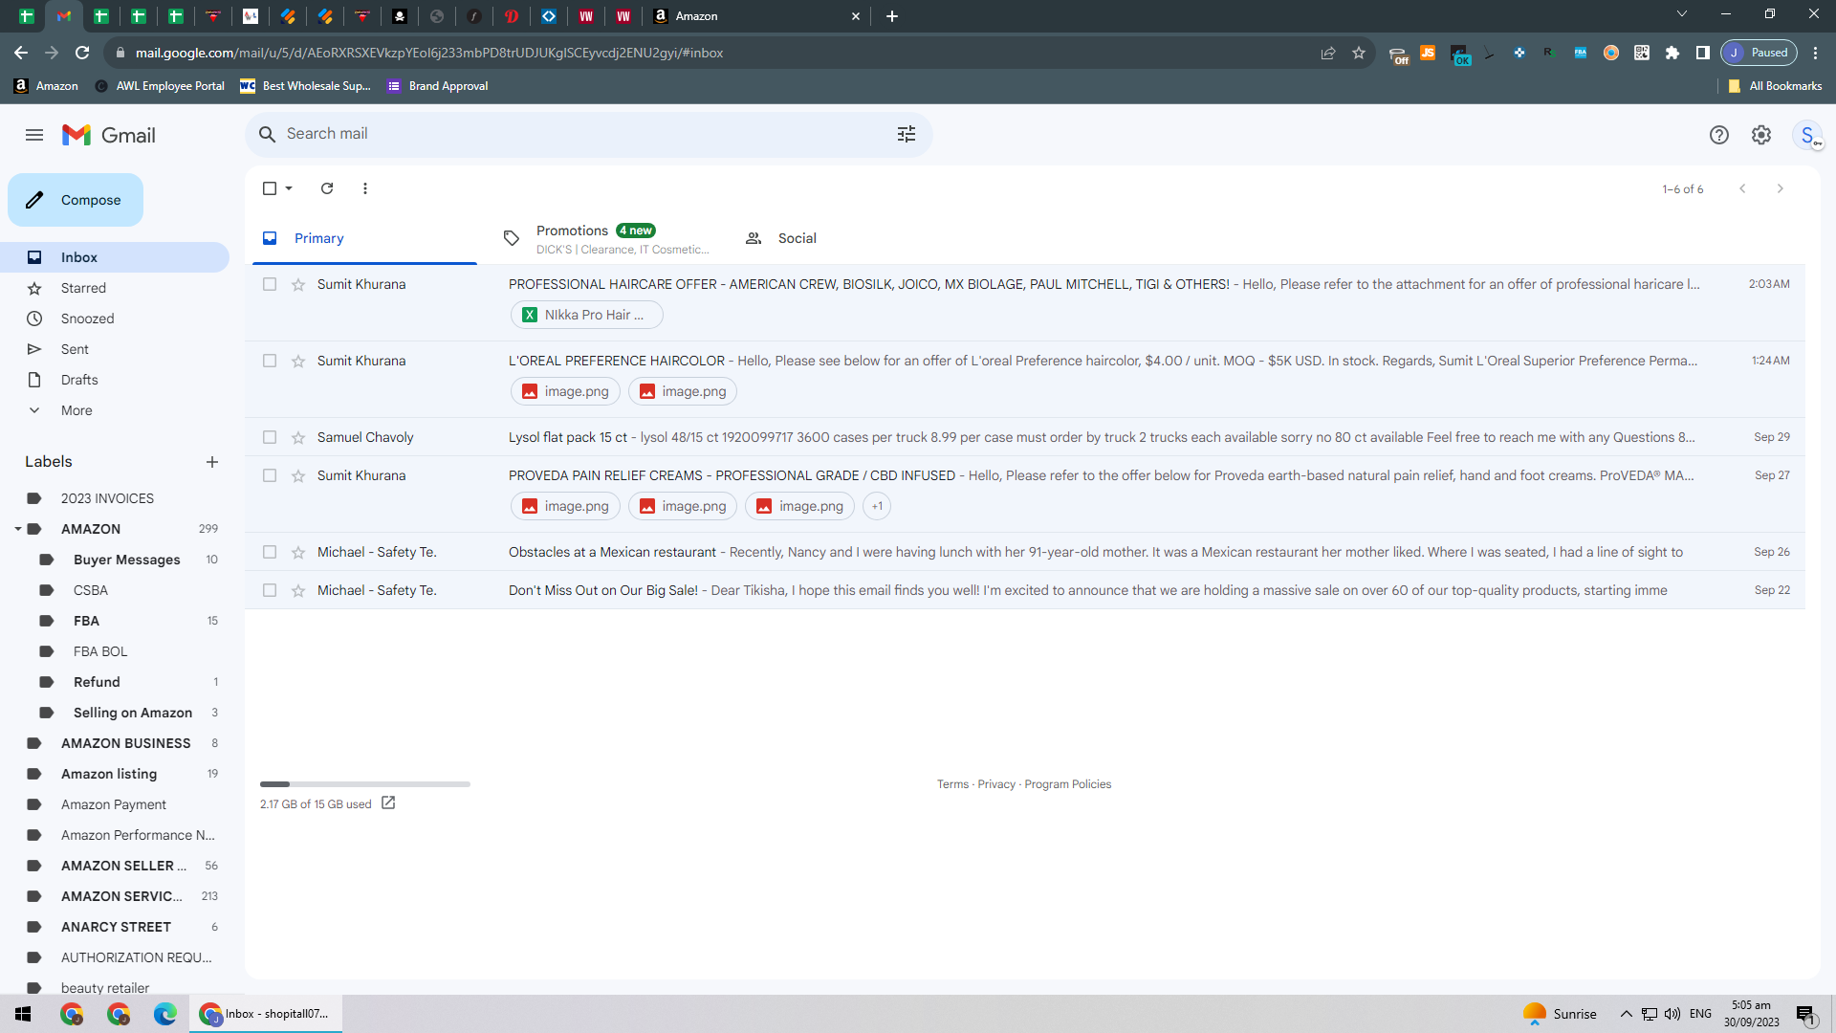
Task: Open the Terms link
Action: coord(952,784)
